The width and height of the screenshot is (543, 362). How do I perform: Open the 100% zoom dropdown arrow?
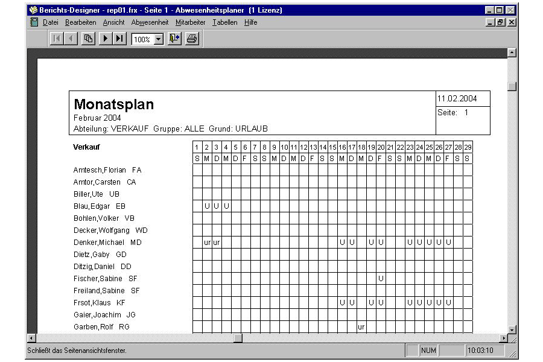point(159,39)
